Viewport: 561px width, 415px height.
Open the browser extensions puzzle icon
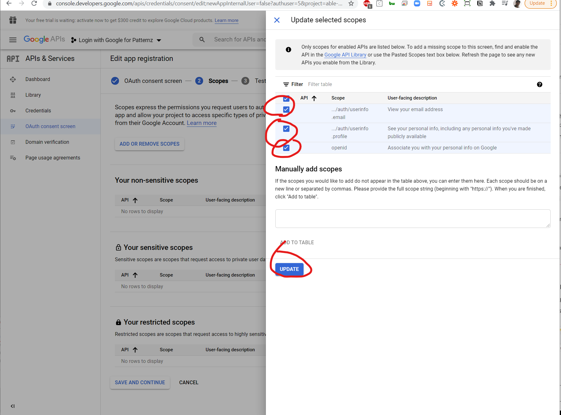pos(492,3)
